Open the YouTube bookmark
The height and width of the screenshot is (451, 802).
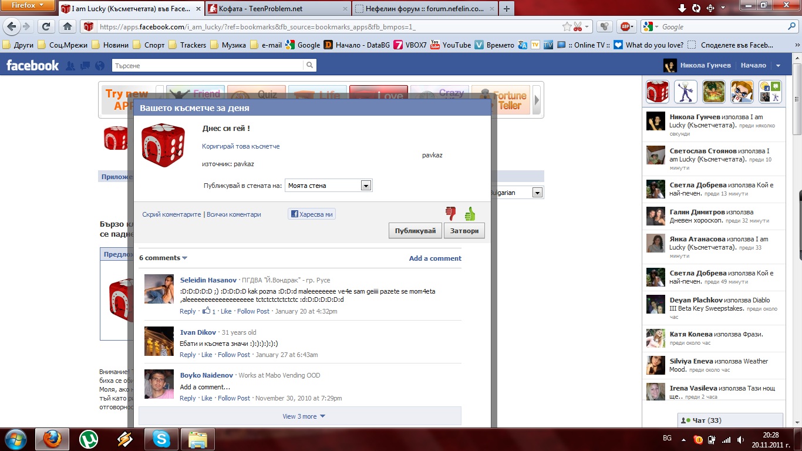451,45
